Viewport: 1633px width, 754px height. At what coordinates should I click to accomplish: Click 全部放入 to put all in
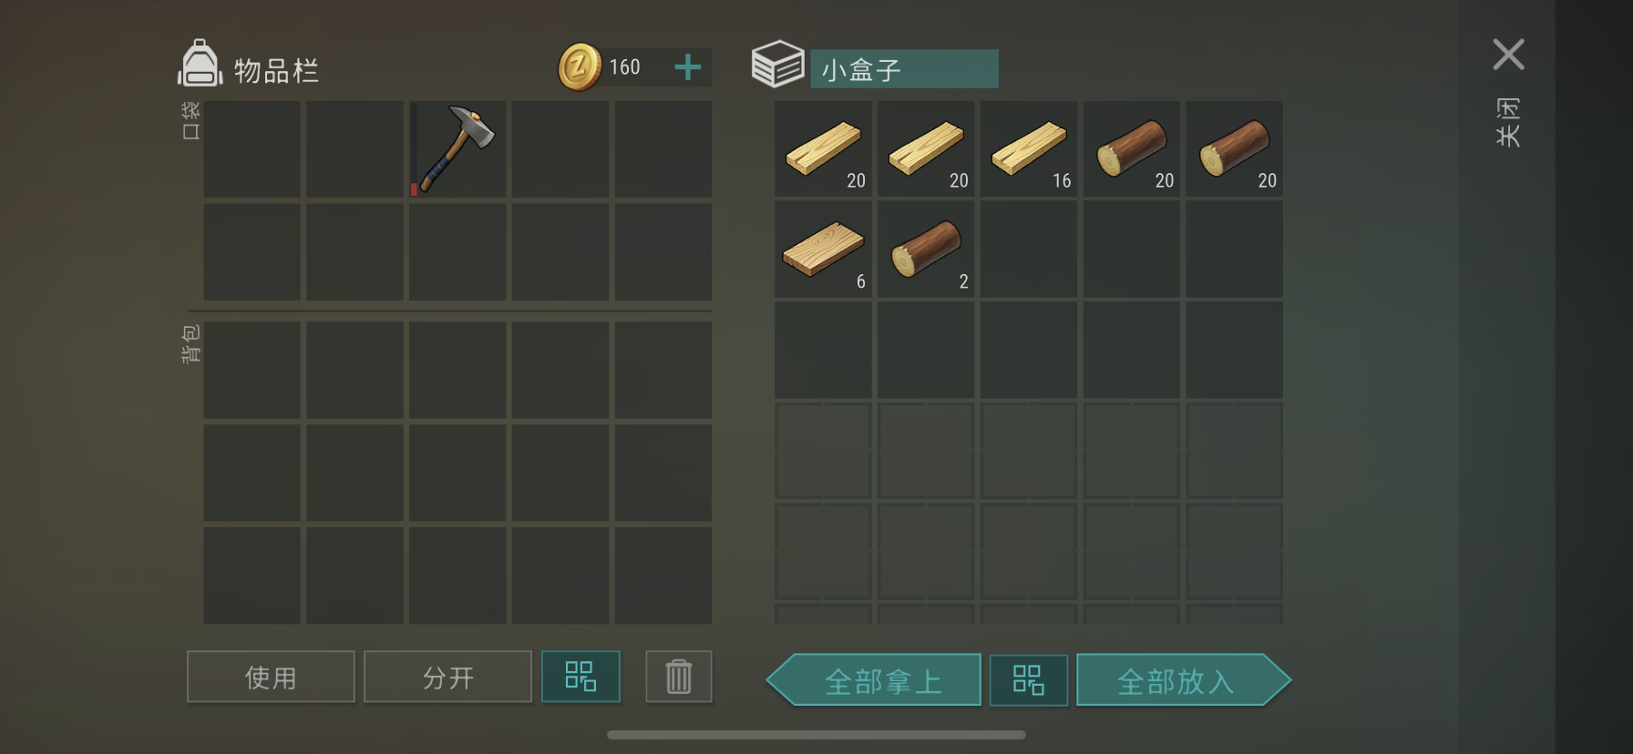click(x=1184, y=680)
